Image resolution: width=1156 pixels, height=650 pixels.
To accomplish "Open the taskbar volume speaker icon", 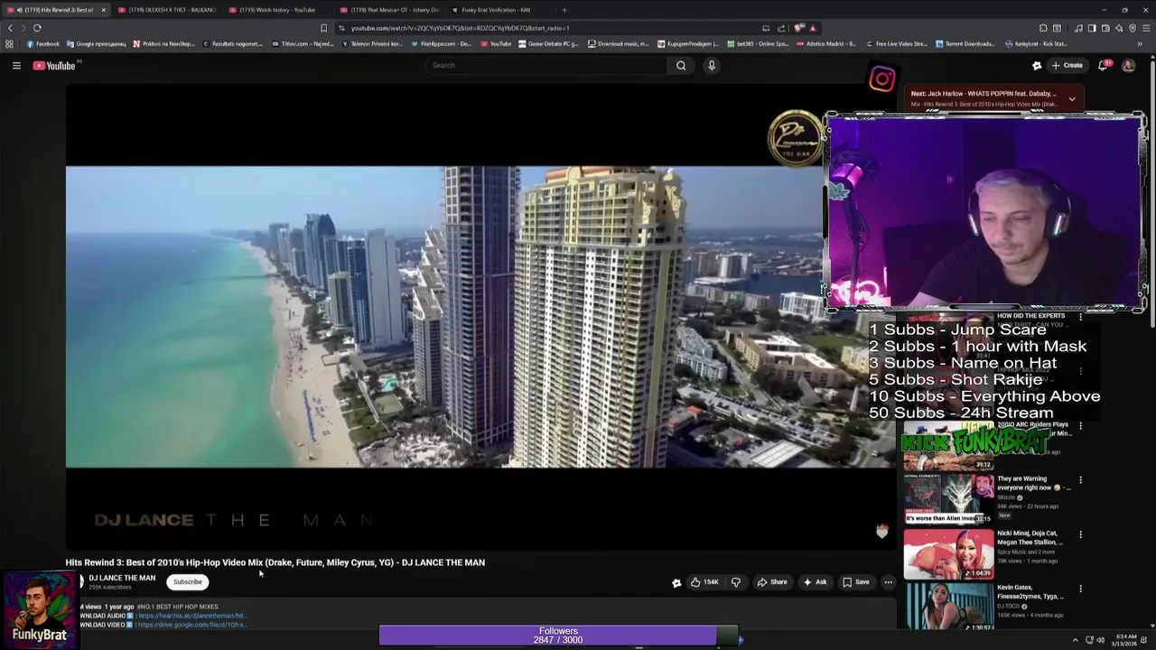I will [x=1100, y=640].
